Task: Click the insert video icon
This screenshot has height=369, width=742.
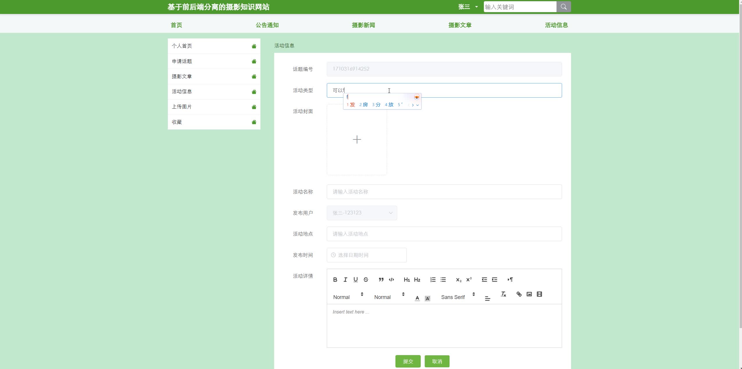Action: (x=539, y=294)
